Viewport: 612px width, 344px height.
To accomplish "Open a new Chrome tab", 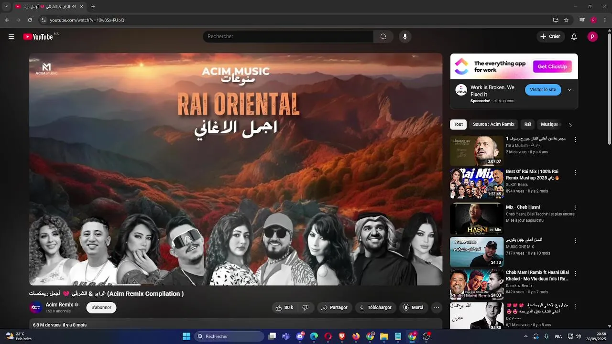I will click(93, 7).
